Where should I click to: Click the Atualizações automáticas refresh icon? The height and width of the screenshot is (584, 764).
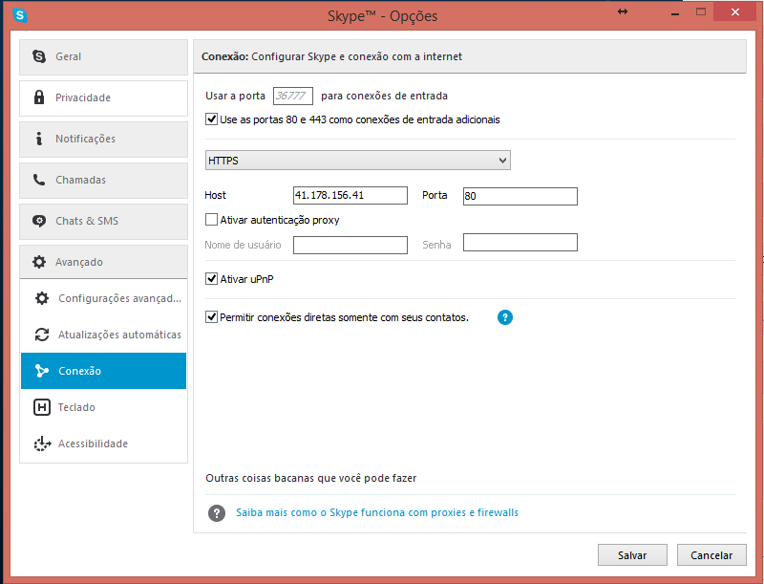pyautogui.click(x=42, y=335)
